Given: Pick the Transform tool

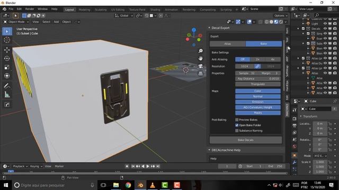Looking at the screenshot, I should 7,75.
